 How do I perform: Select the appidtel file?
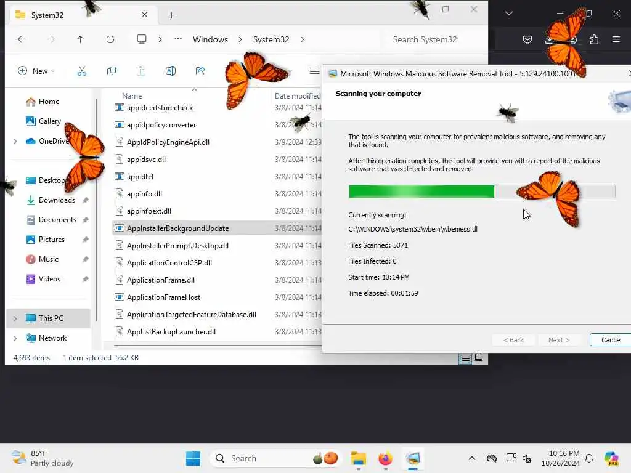point(140,177)
